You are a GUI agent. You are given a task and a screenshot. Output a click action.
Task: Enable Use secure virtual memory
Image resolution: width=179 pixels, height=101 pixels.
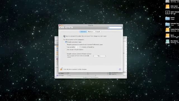pos(66,50)
